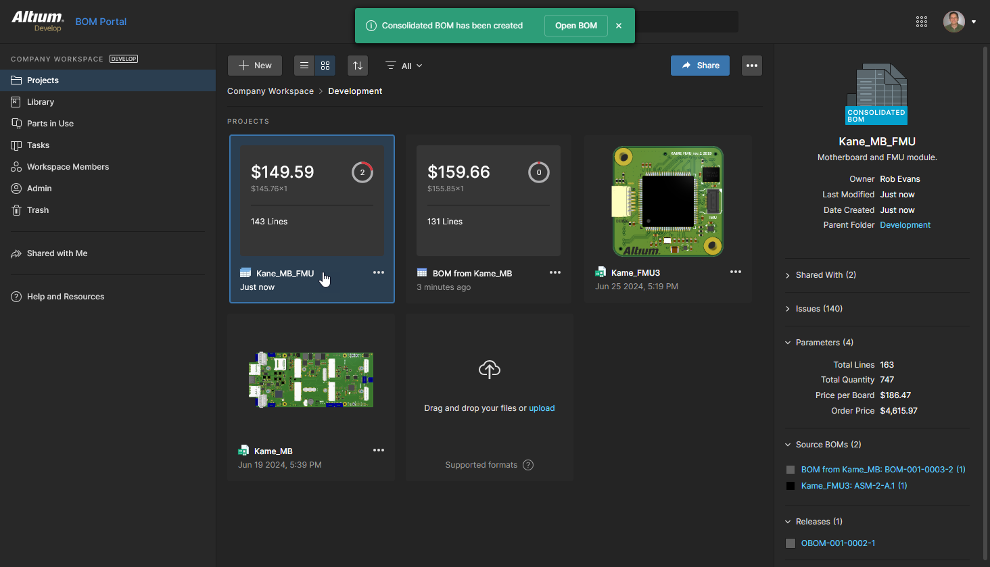Open the Kame_FMU3 board thumbnail
The image size is (990, 567).
[668, 201]
